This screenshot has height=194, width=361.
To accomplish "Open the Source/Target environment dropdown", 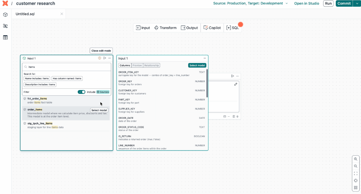I will click(251, 3).
